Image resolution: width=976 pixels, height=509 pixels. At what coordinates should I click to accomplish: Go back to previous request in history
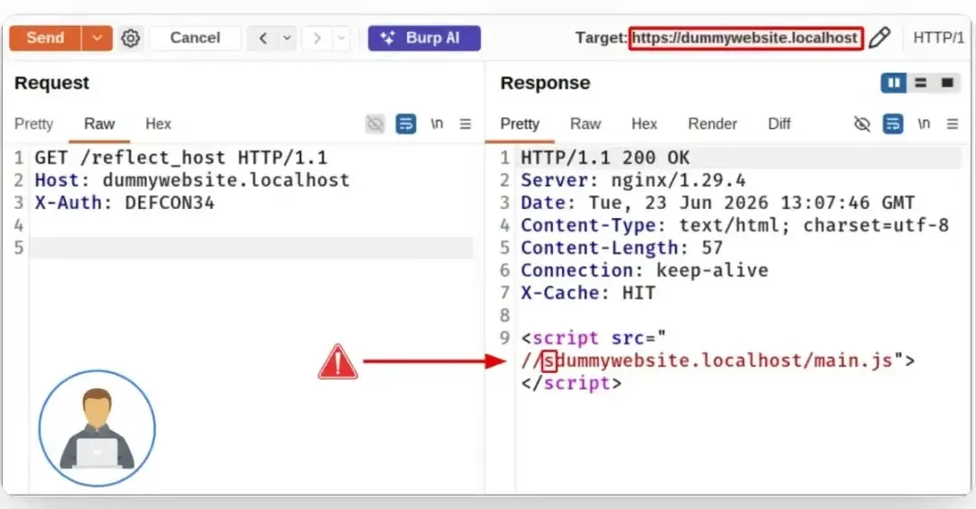coord(262,38)
